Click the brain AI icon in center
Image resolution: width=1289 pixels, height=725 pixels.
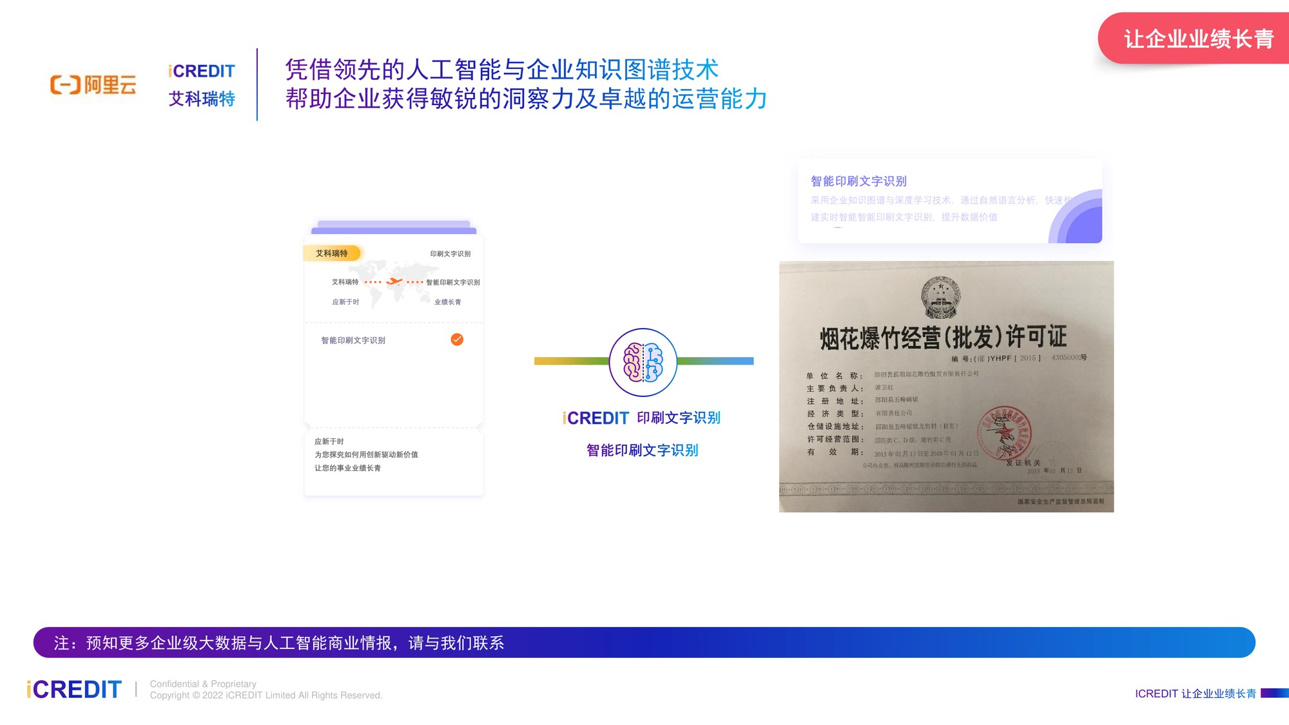pos(643,362)
